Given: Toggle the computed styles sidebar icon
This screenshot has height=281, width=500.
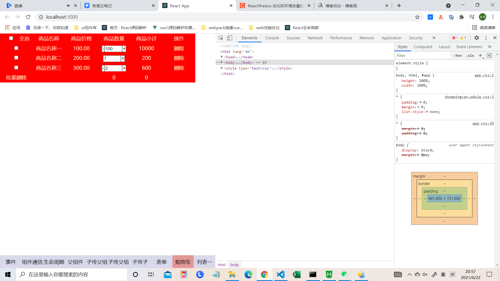Looking at the screenshot, I should coord(489,55).
